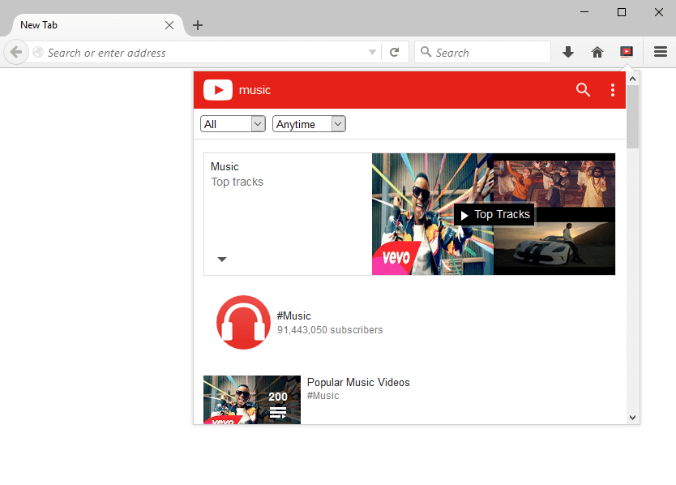Open the three-dot options menu in the panel
The image size is (676, 485).
(613, 90)
